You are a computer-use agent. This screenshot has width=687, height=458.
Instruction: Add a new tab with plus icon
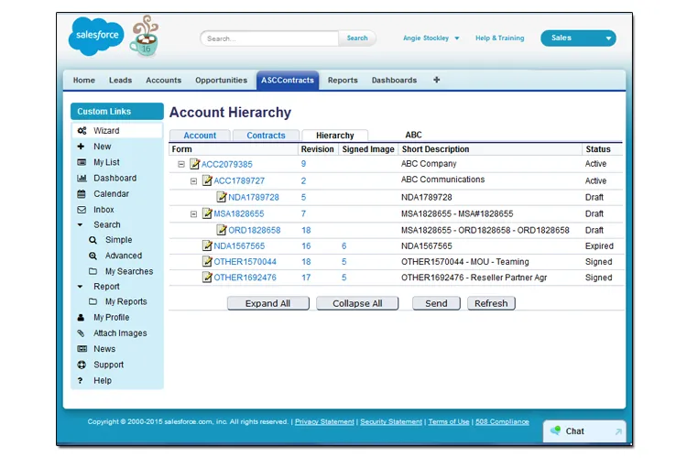(436, 80)
